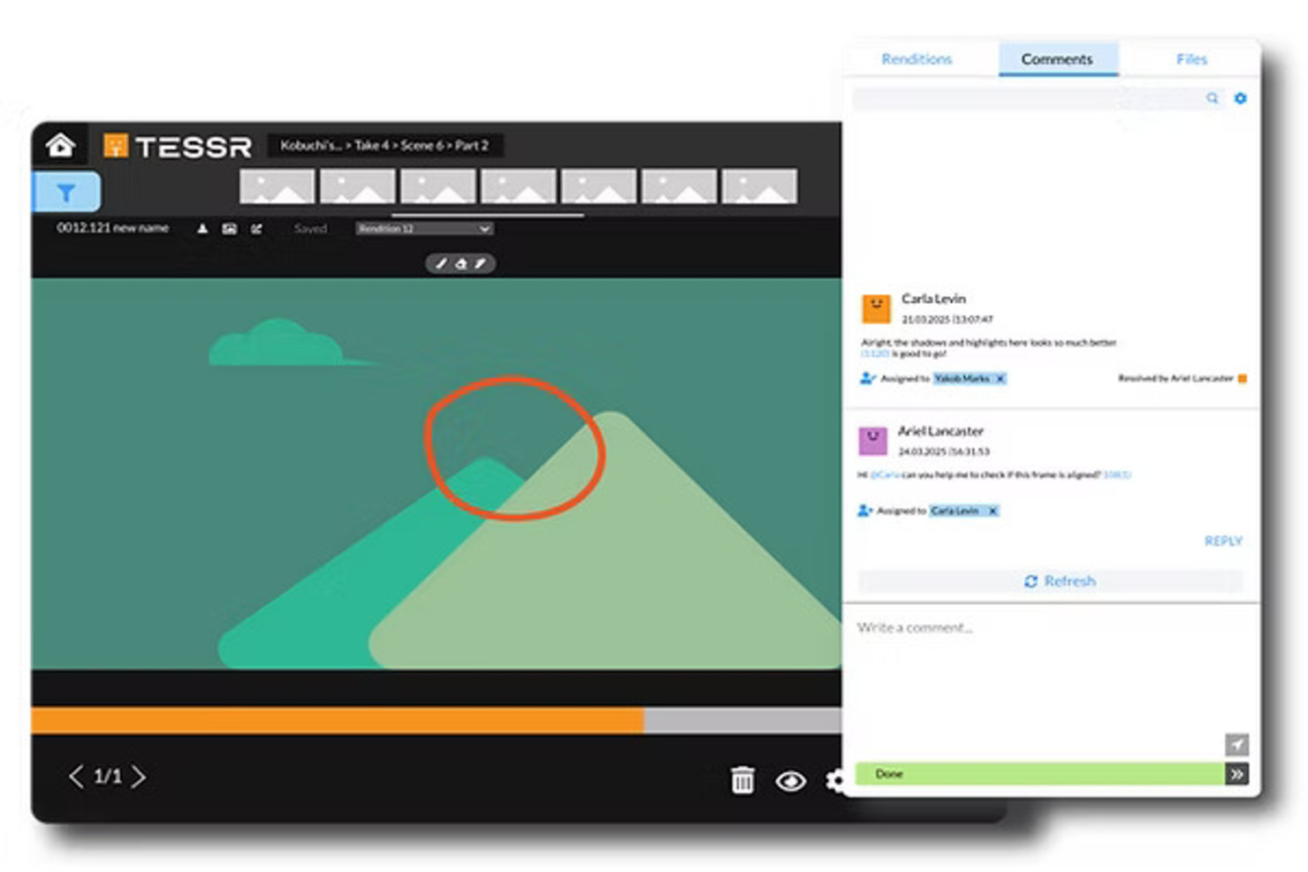Toggle annotation visibility with the eye icon

coord(790,781)
